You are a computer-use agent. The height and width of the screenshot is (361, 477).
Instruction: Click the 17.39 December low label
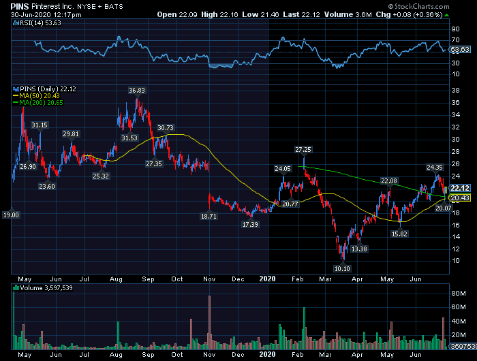250,225
